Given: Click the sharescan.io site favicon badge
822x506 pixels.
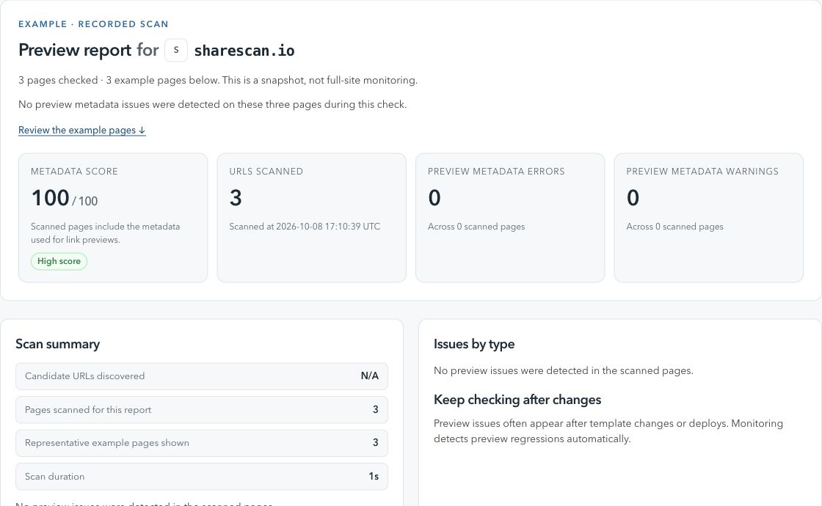Looking at the screenshot, I should tap(176, 51).
